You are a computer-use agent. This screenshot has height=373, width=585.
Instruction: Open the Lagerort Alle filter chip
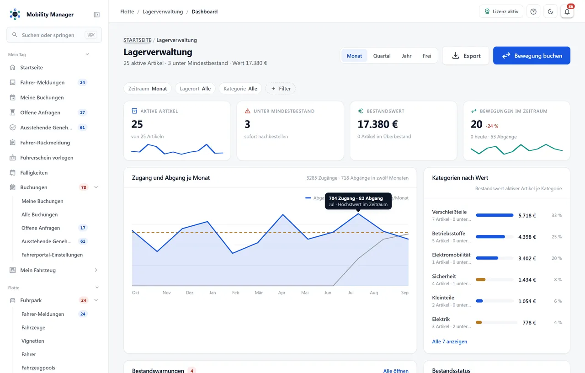(x=195, y=89)
